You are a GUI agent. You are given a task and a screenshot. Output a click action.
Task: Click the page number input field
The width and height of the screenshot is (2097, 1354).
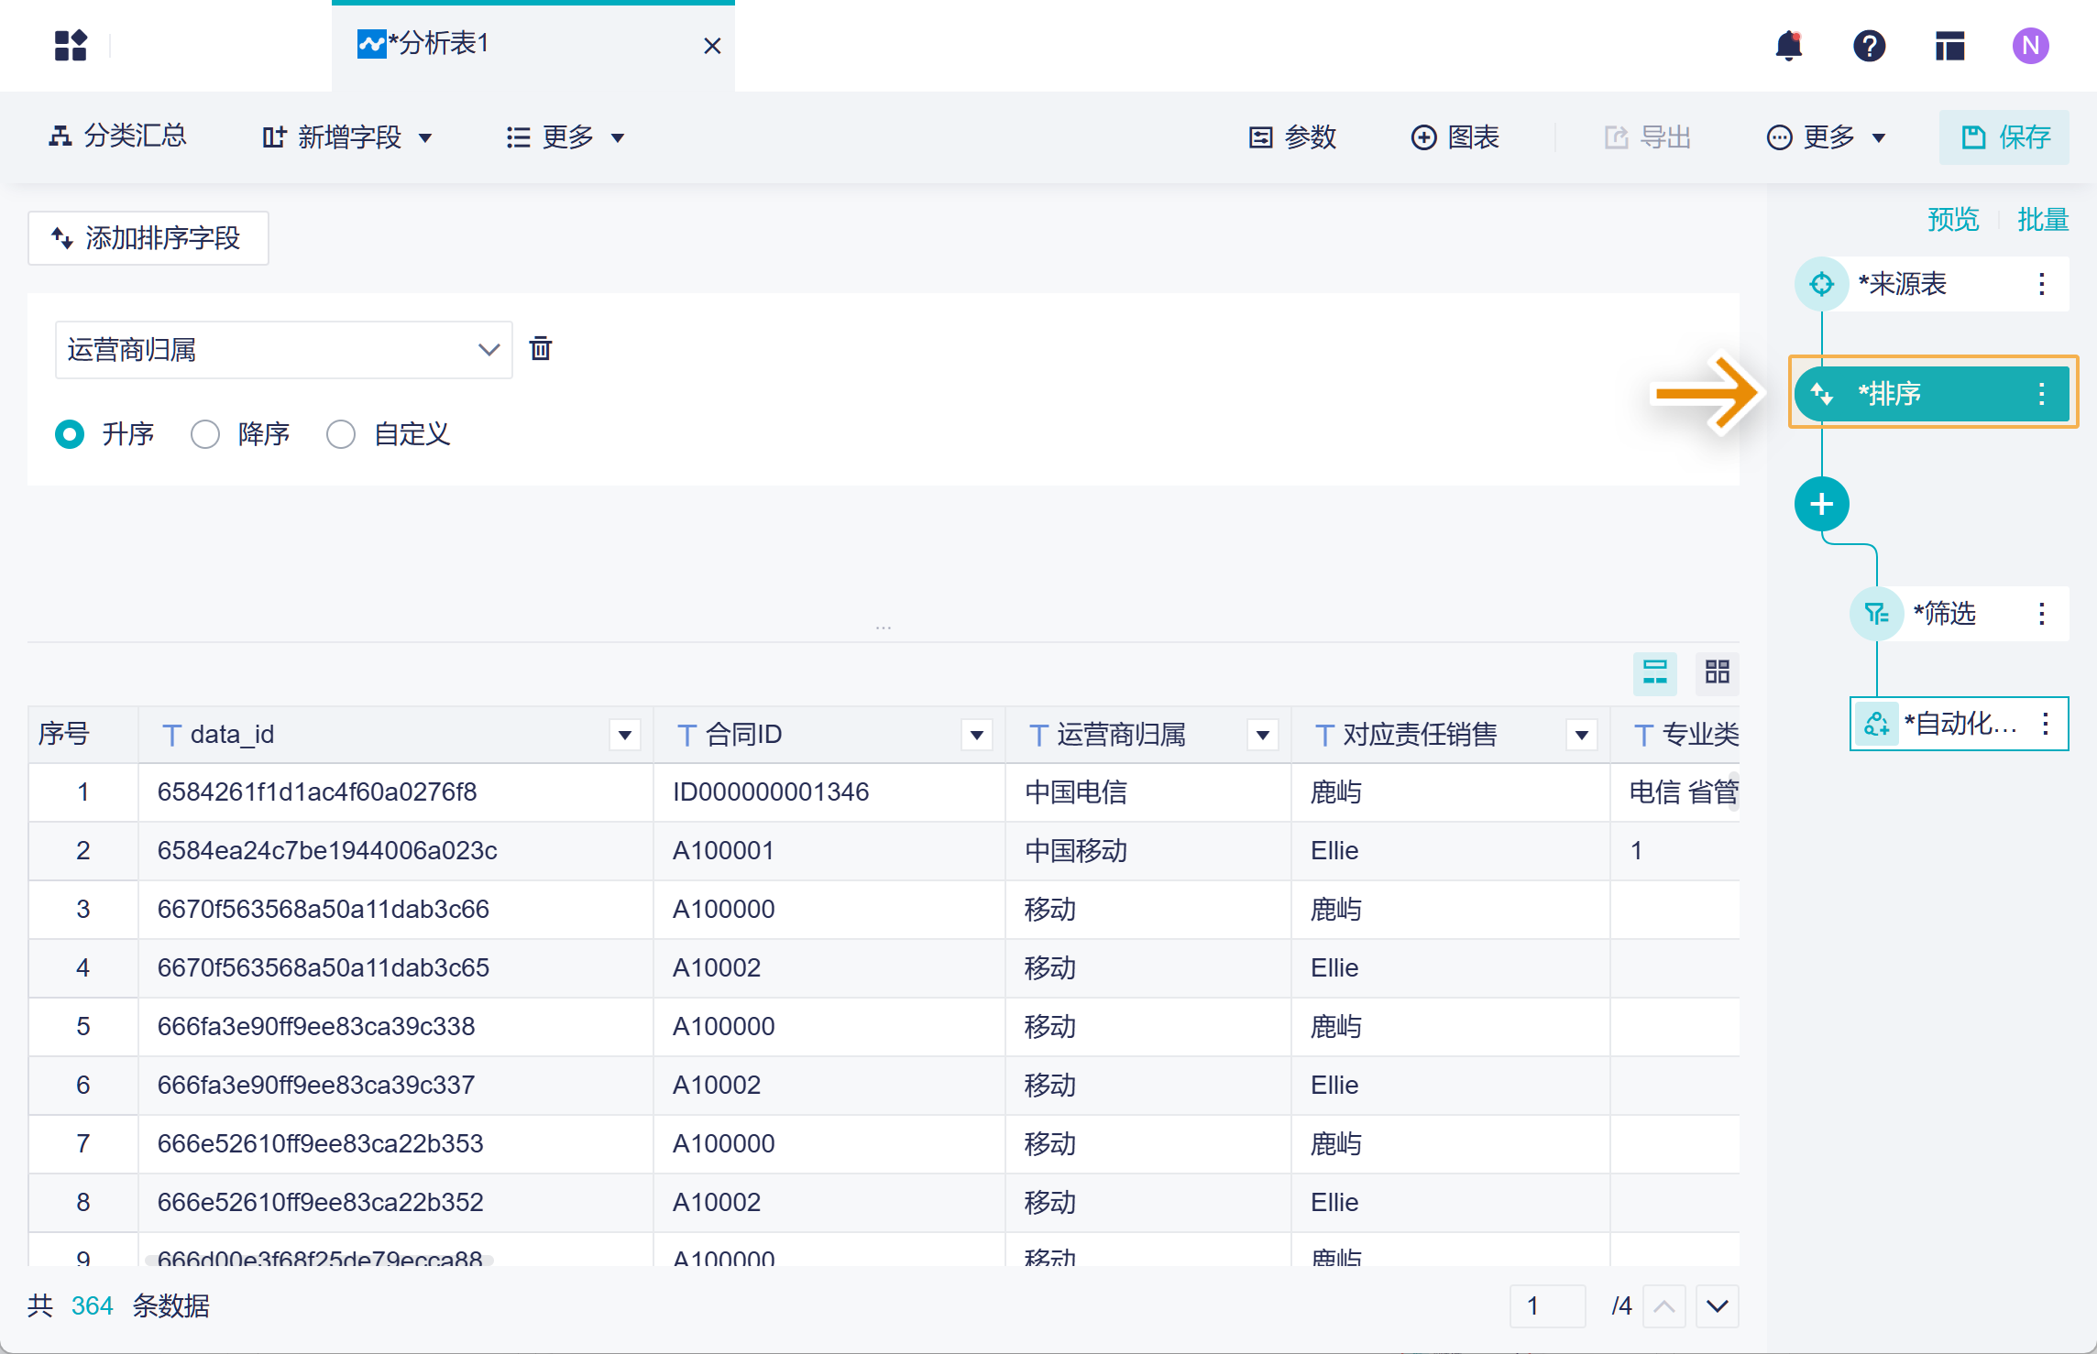click(1547, 1305)
